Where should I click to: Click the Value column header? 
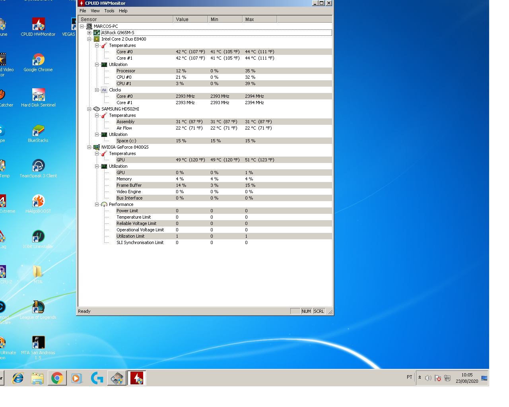(x=190, y=19)
